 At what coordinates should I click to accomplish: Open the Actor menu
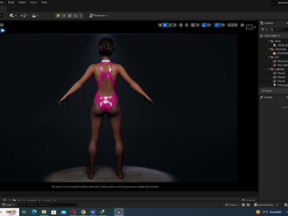tap(34, 2)
